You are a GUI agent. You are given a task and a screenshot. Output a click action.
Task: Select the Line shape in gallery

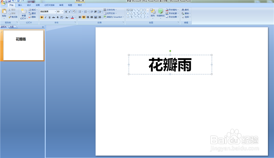coord(135,10)
